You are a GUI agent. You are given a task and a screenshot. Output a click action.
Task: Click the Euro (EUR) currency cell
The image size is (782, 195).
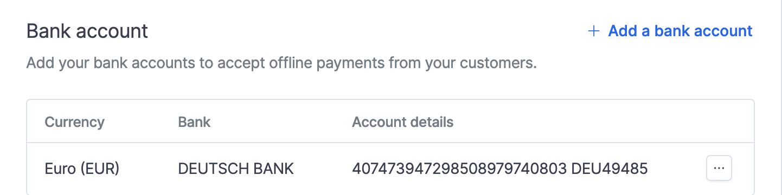pos(82,169)
